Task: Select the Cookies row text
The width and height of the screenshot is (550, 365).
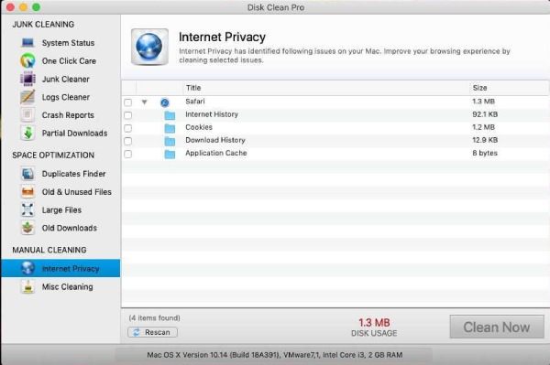Action: (x=199, y=127)
